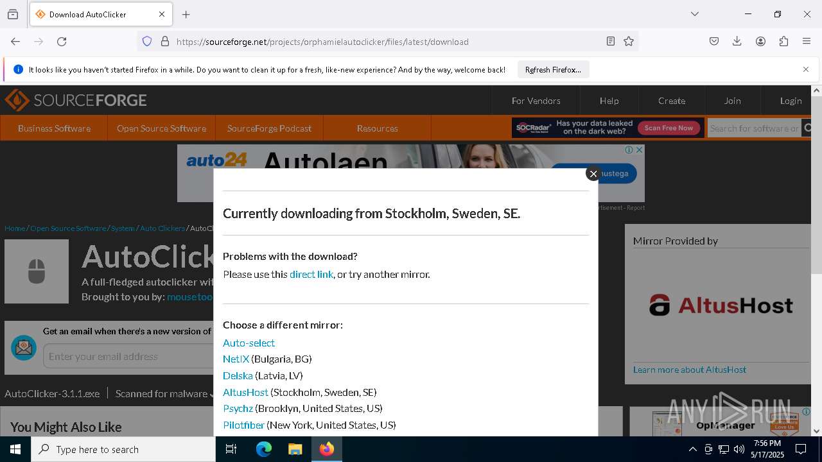This screenshot has height=462, width=822.
Task: Open Microsoft Edge from taskbar
Action: point(264,449)
